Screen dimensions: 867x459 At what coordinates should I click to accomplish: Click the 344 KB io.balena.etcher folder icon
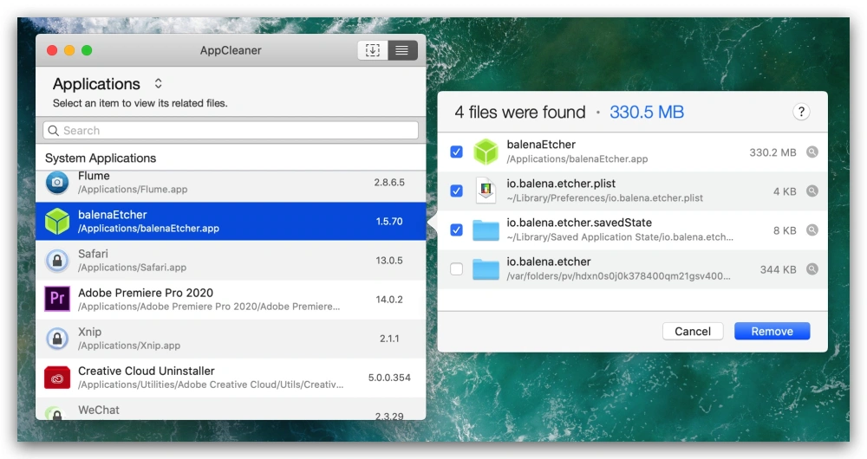point(486,269)
